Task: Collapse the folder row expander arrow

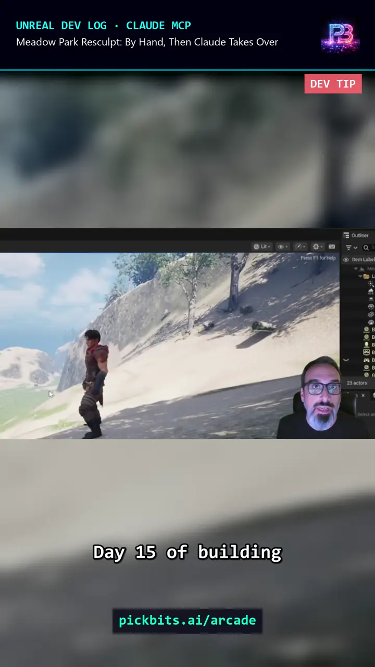Action: click(360, 276)
